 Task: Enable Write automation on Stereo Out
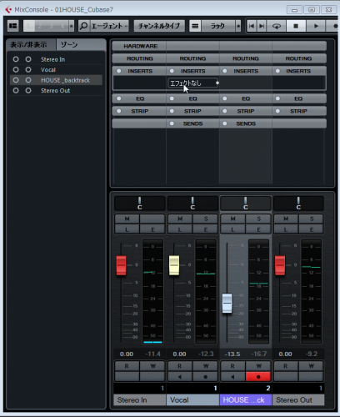(x=312, y=366)
